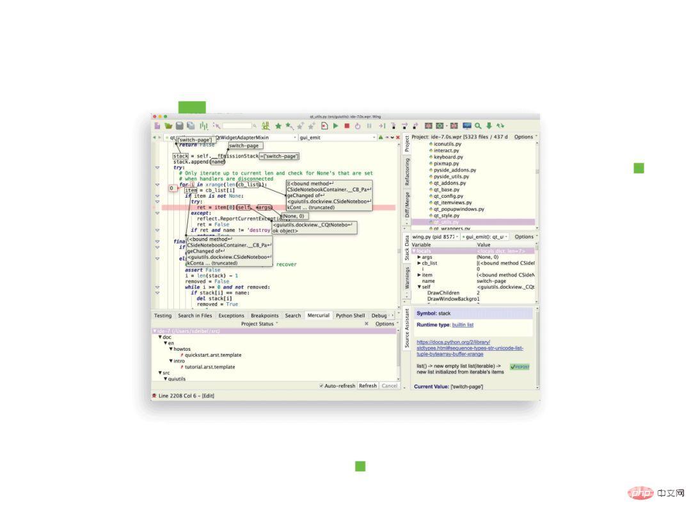
Task: Click the Refresh button in the Mercurial panel
Action: point(368,386)
